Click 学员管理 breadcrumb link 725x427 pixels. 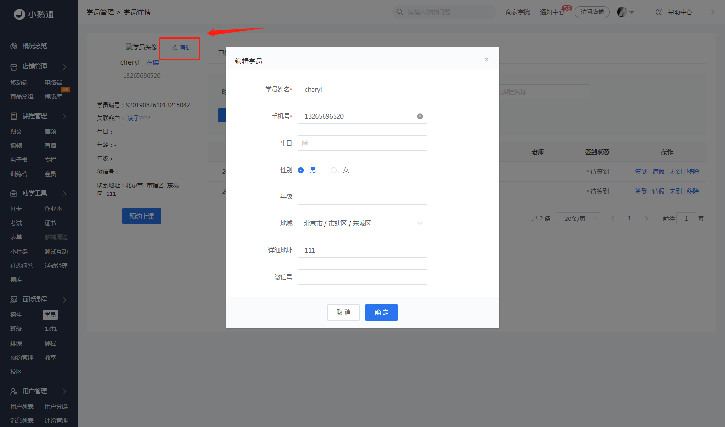(x=100, y=12)
